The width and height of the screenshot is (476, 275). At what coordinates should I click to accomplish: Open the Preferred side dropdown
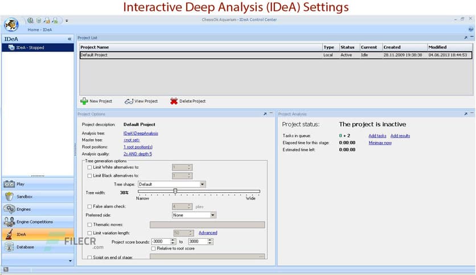click(x=213, y=215)
